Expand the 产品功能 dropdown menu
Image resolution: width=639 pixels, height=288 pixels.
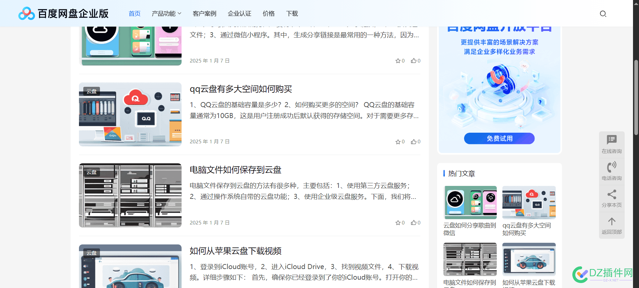pos(166,14)
